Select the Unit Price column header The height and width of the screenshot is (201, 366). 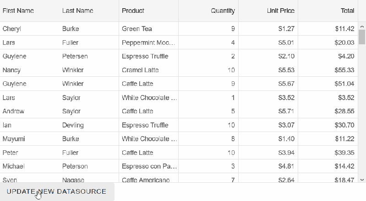tap(280, 11)
